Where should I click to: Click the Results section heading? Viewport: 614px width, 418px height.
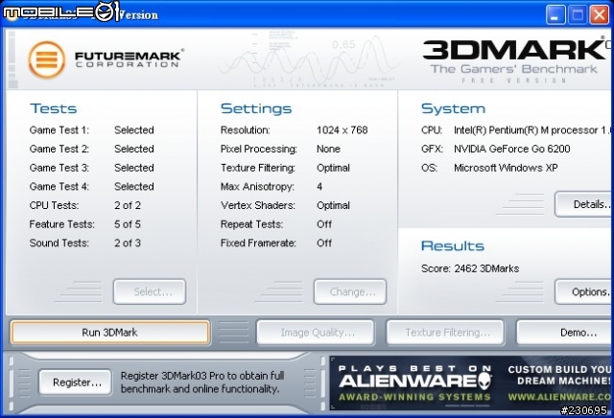tap(453, 245)
